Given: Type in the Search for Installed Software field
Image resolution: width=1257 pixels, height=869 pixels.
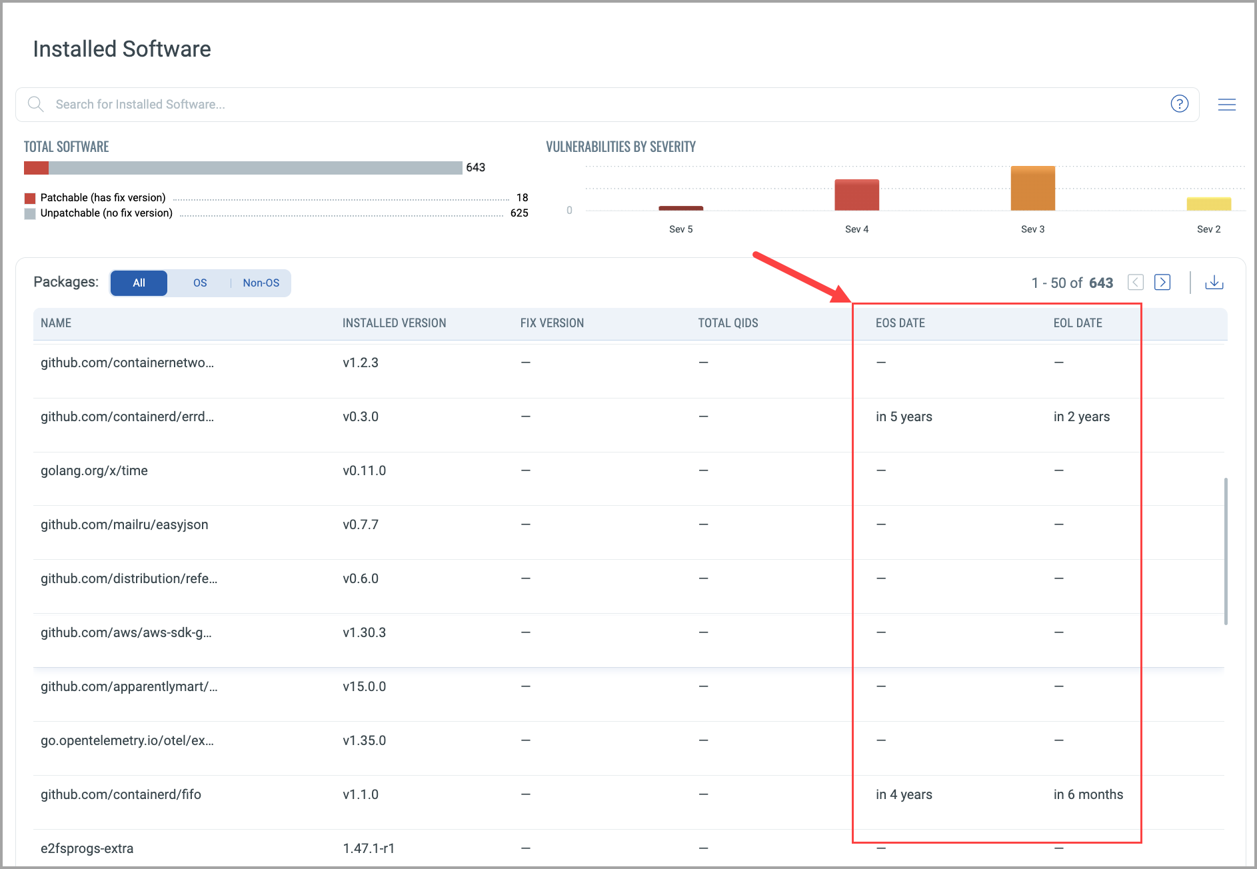Looking at the screenshot, I should coord(600,105).
